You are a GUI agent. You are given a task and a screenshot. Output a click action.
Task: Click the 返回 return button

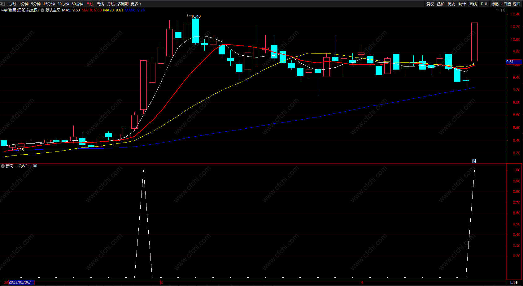[516, 4]
